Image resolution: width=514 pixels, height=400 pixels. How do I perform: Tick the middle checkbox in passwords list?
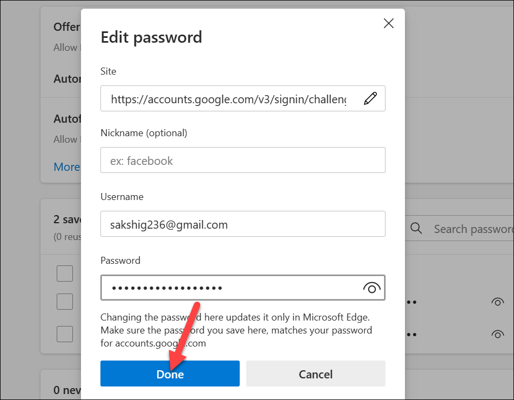[x=65, y=302]
